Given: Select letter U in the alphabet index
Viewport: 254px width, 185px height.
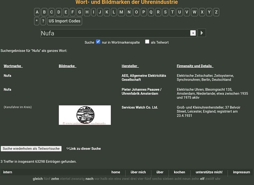Looking at the screenshot, I should pyautogui.click(x=179, y=12).
